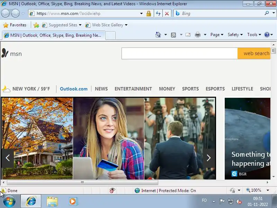Expand the zoom level dropdown arrow
Screen dimensions: 277x208
[x=268, y=190]
